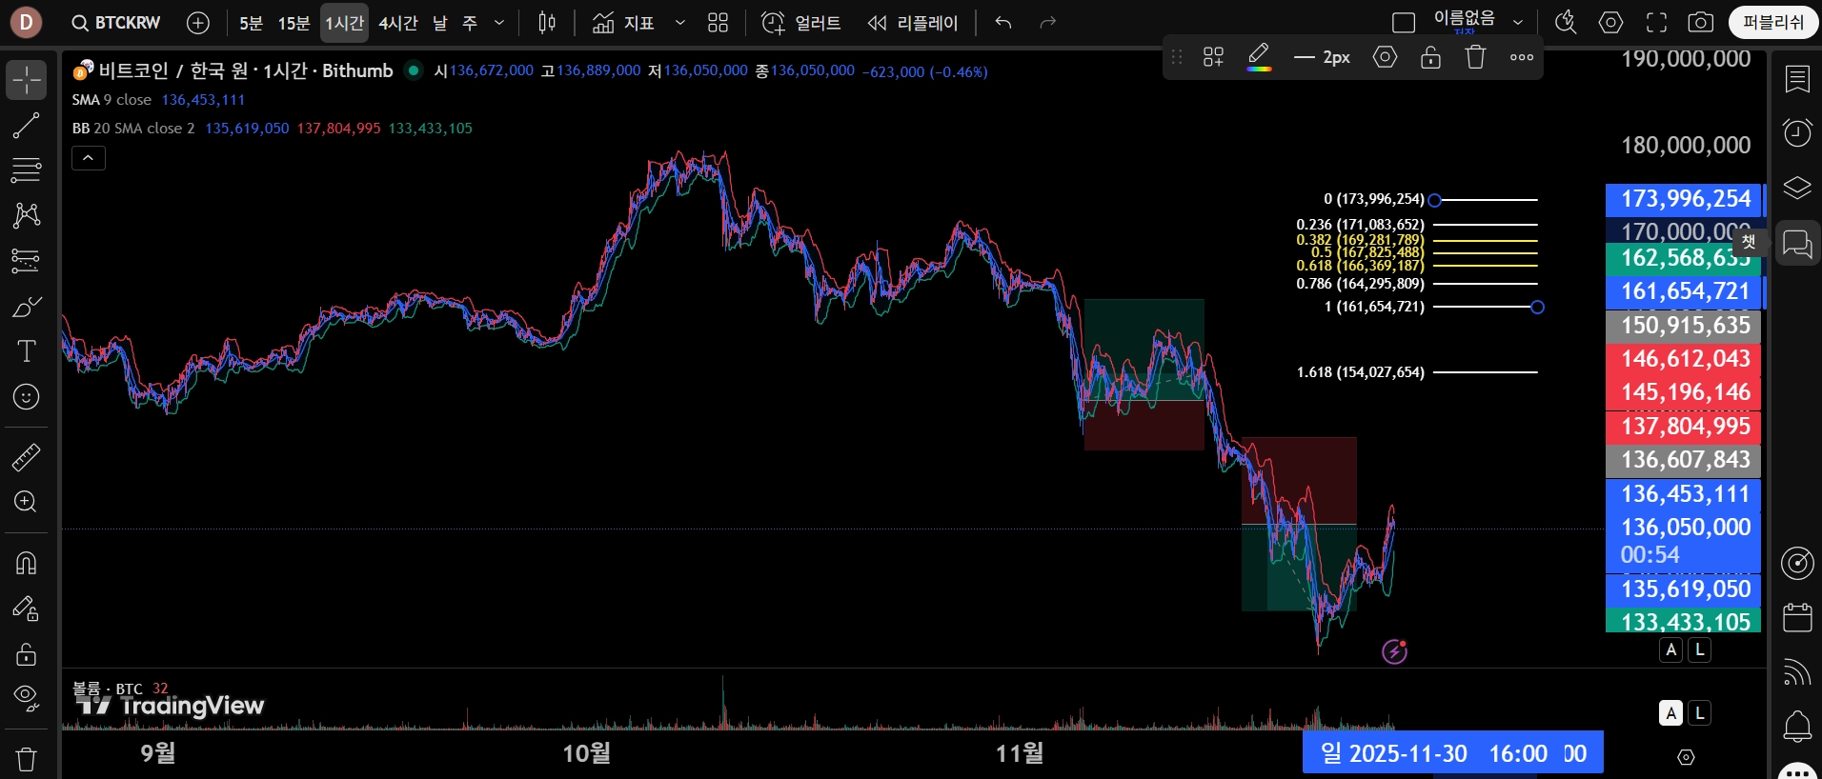Lock all drawings with the sidebar padlock
1822x779 pixels.
[27, 654]
